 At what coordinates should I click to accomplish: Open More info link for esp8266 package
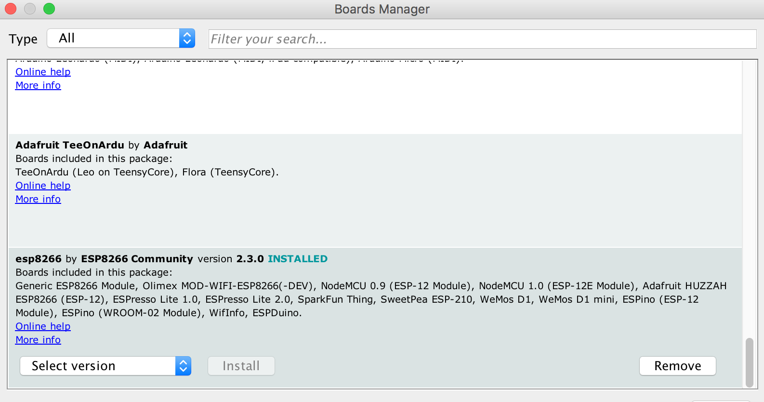38,340
